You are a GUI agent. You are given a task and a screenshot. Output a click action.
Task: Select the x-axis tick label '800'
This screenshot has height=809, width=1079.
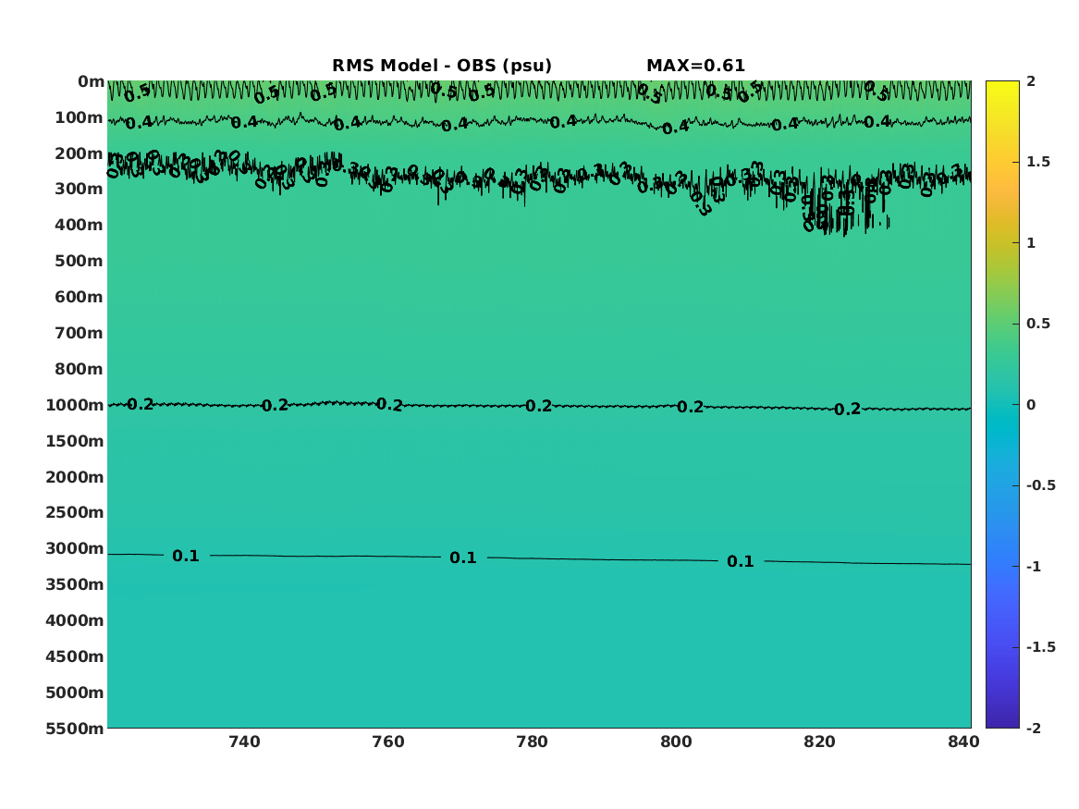pyautogui.click(x=676, y=742)
